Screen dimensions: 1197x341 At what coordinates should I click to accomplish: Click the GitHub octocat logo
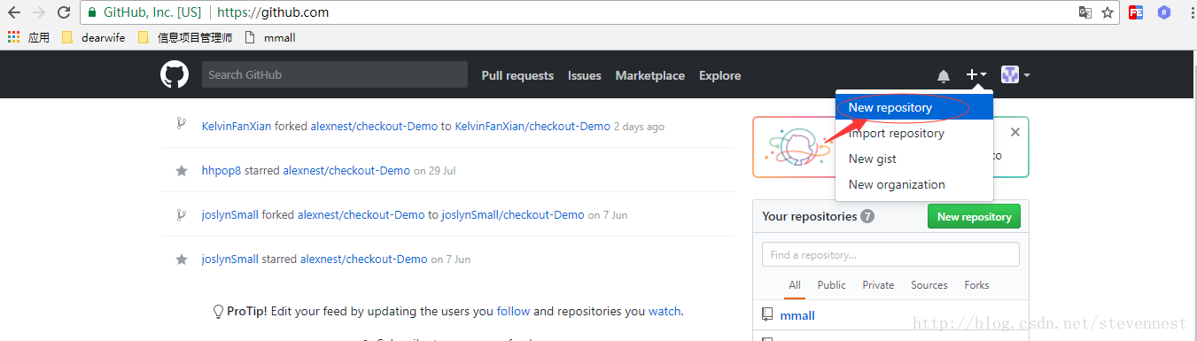tap(175, 74)
